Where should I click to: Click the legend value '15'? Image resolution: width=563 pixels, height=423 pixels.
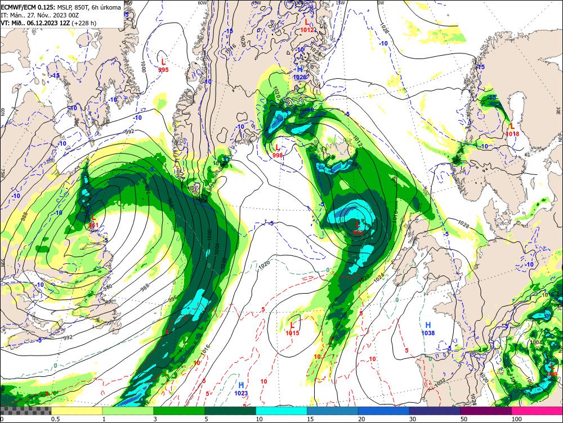310,419
